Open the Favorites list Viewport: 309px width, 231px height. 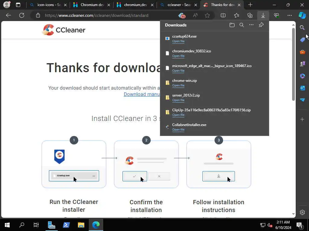237,15
